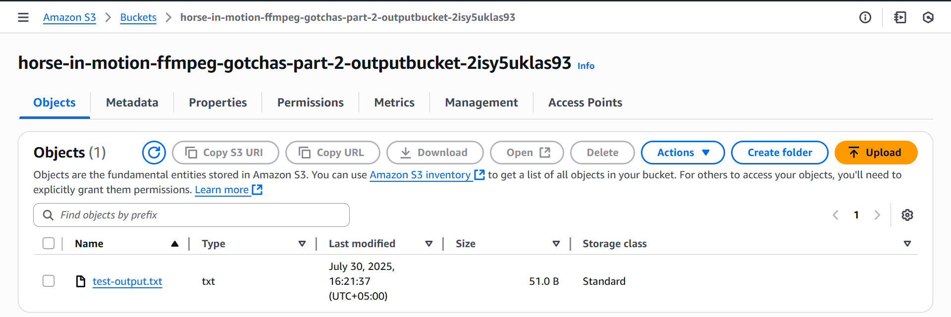Switch to the Objects tab

pyautogui.click(x=54, y=103)
